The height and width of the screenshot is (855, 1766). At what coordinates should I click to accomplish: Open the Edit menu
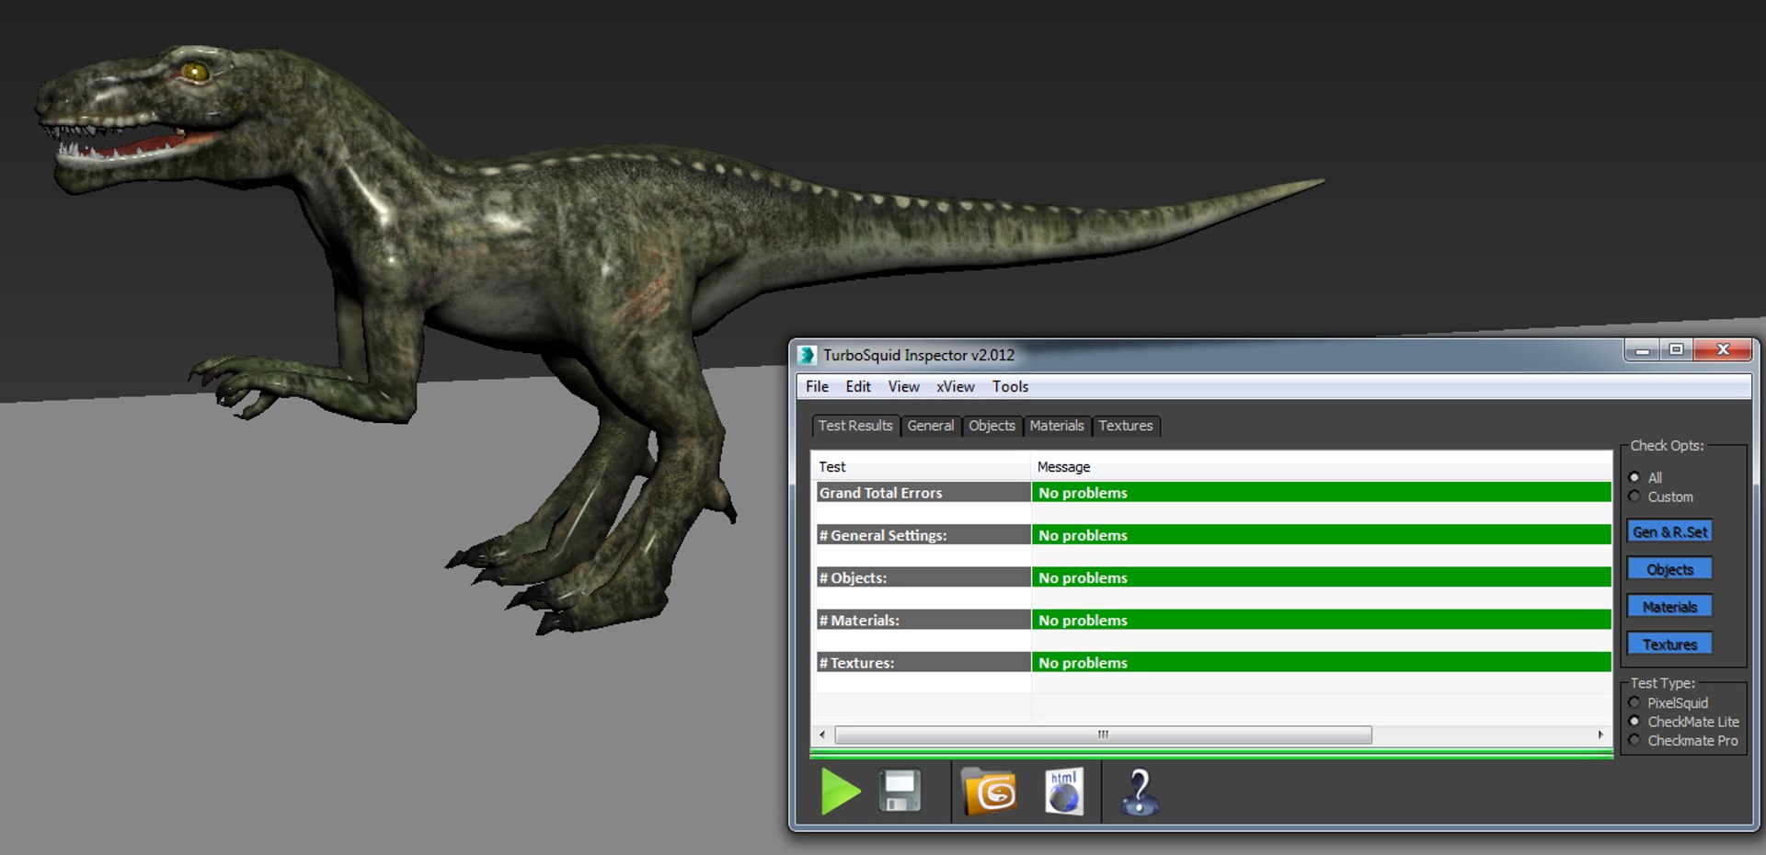[x=858, y=387]
